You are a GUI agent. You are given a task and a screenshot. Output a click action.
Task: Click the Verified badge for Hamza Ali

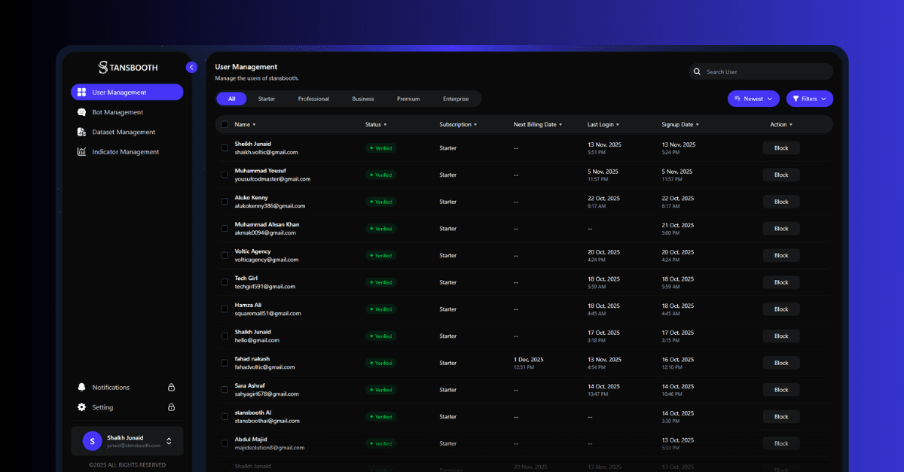coord(380,309)
